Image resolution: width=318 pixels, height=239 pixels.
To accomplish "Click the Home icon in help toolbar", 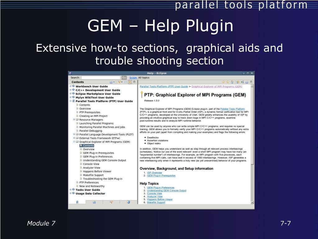I will (x=232, y=82).
